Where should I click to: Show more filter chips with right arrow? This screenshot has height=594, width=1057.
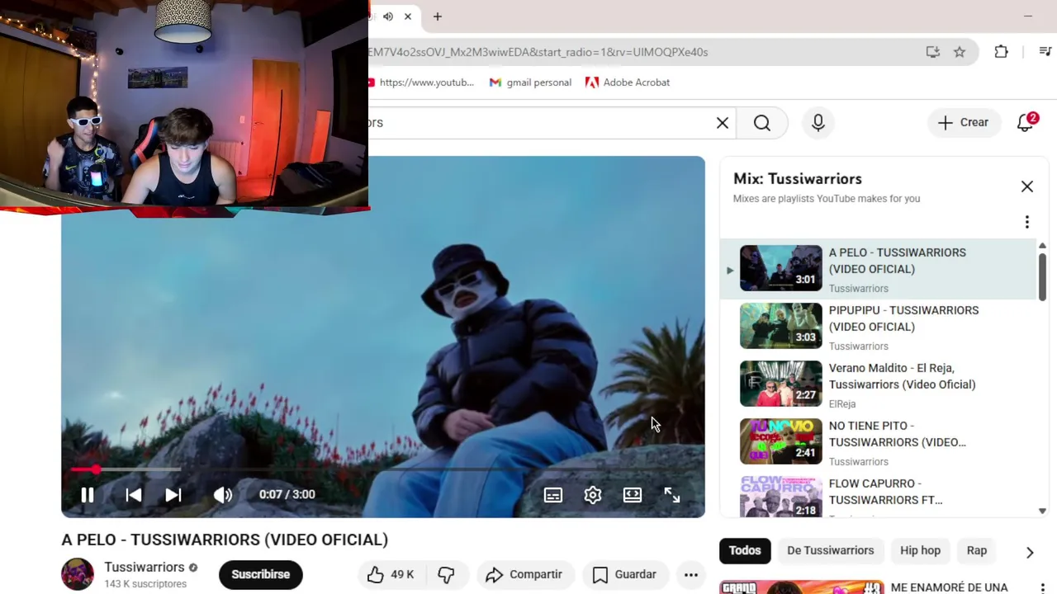[1030, 552]
